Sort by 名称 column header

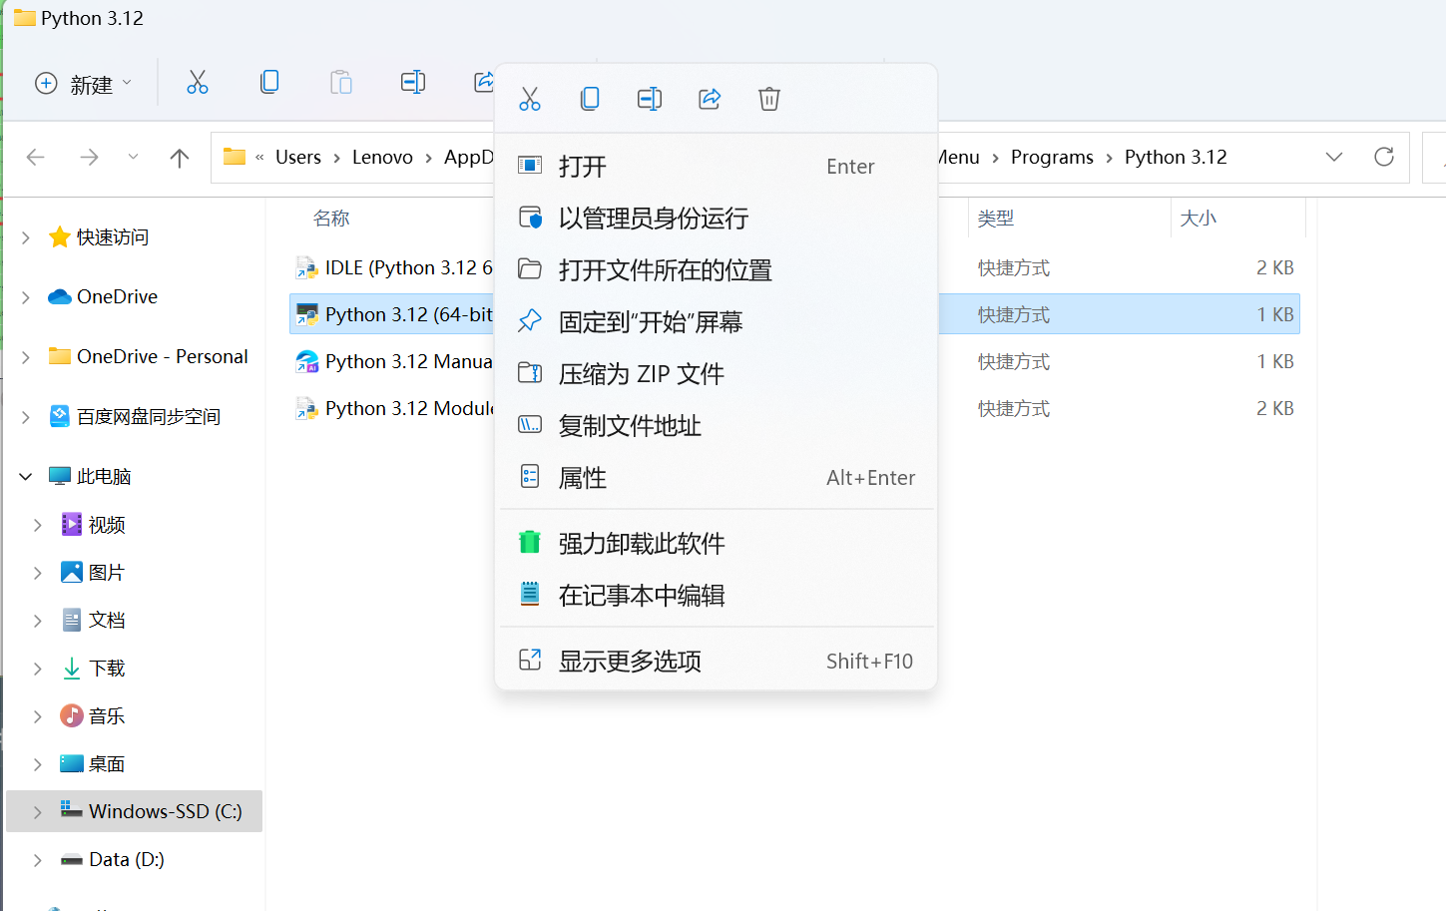point(331,219)
